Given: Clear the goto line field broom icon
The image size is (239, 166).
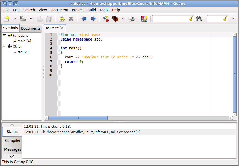Looking at the screenshot, I should coord(225,19).
